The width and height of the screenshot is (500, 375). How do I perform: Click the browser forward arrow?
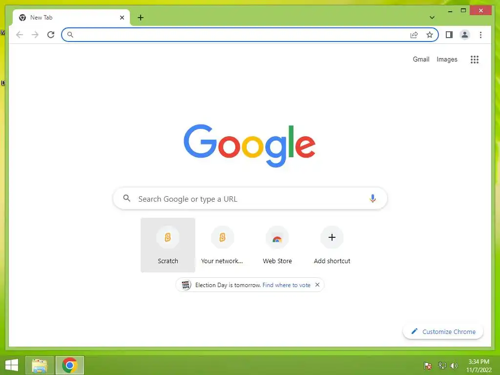(35, 35)
